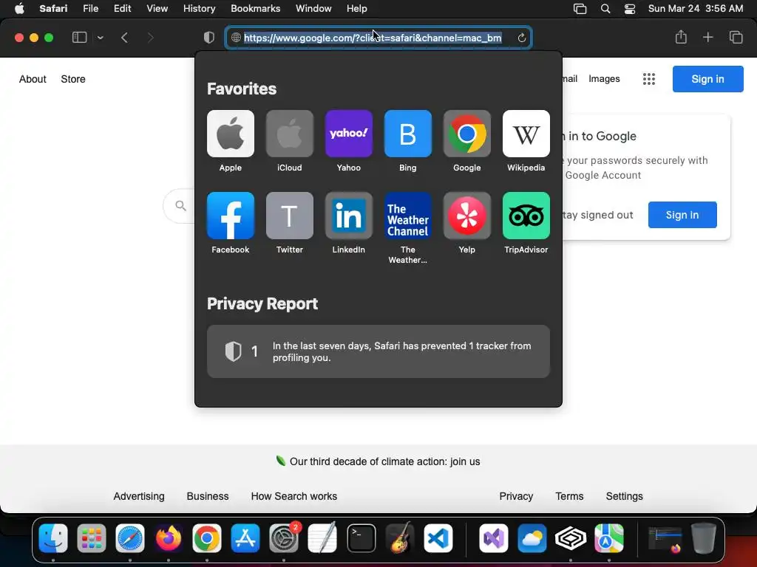Screen dimensions: 757x567
Task: Open the Yahoo favorite tile
Action: coord(349,134)
